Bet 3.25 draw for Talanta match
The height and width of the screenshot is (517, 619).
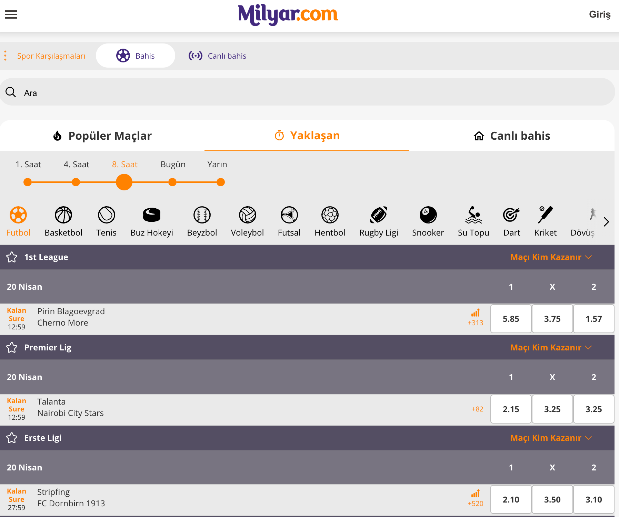click(552, 409)
